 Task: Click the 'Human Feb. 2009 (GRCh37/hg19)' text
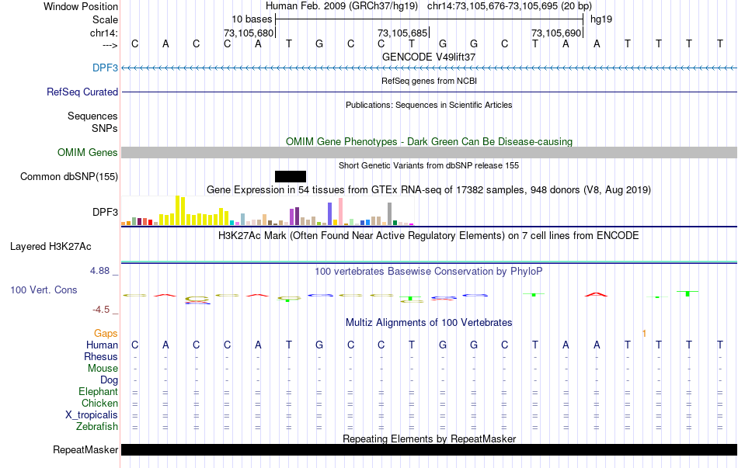click(x=342, y=6)
